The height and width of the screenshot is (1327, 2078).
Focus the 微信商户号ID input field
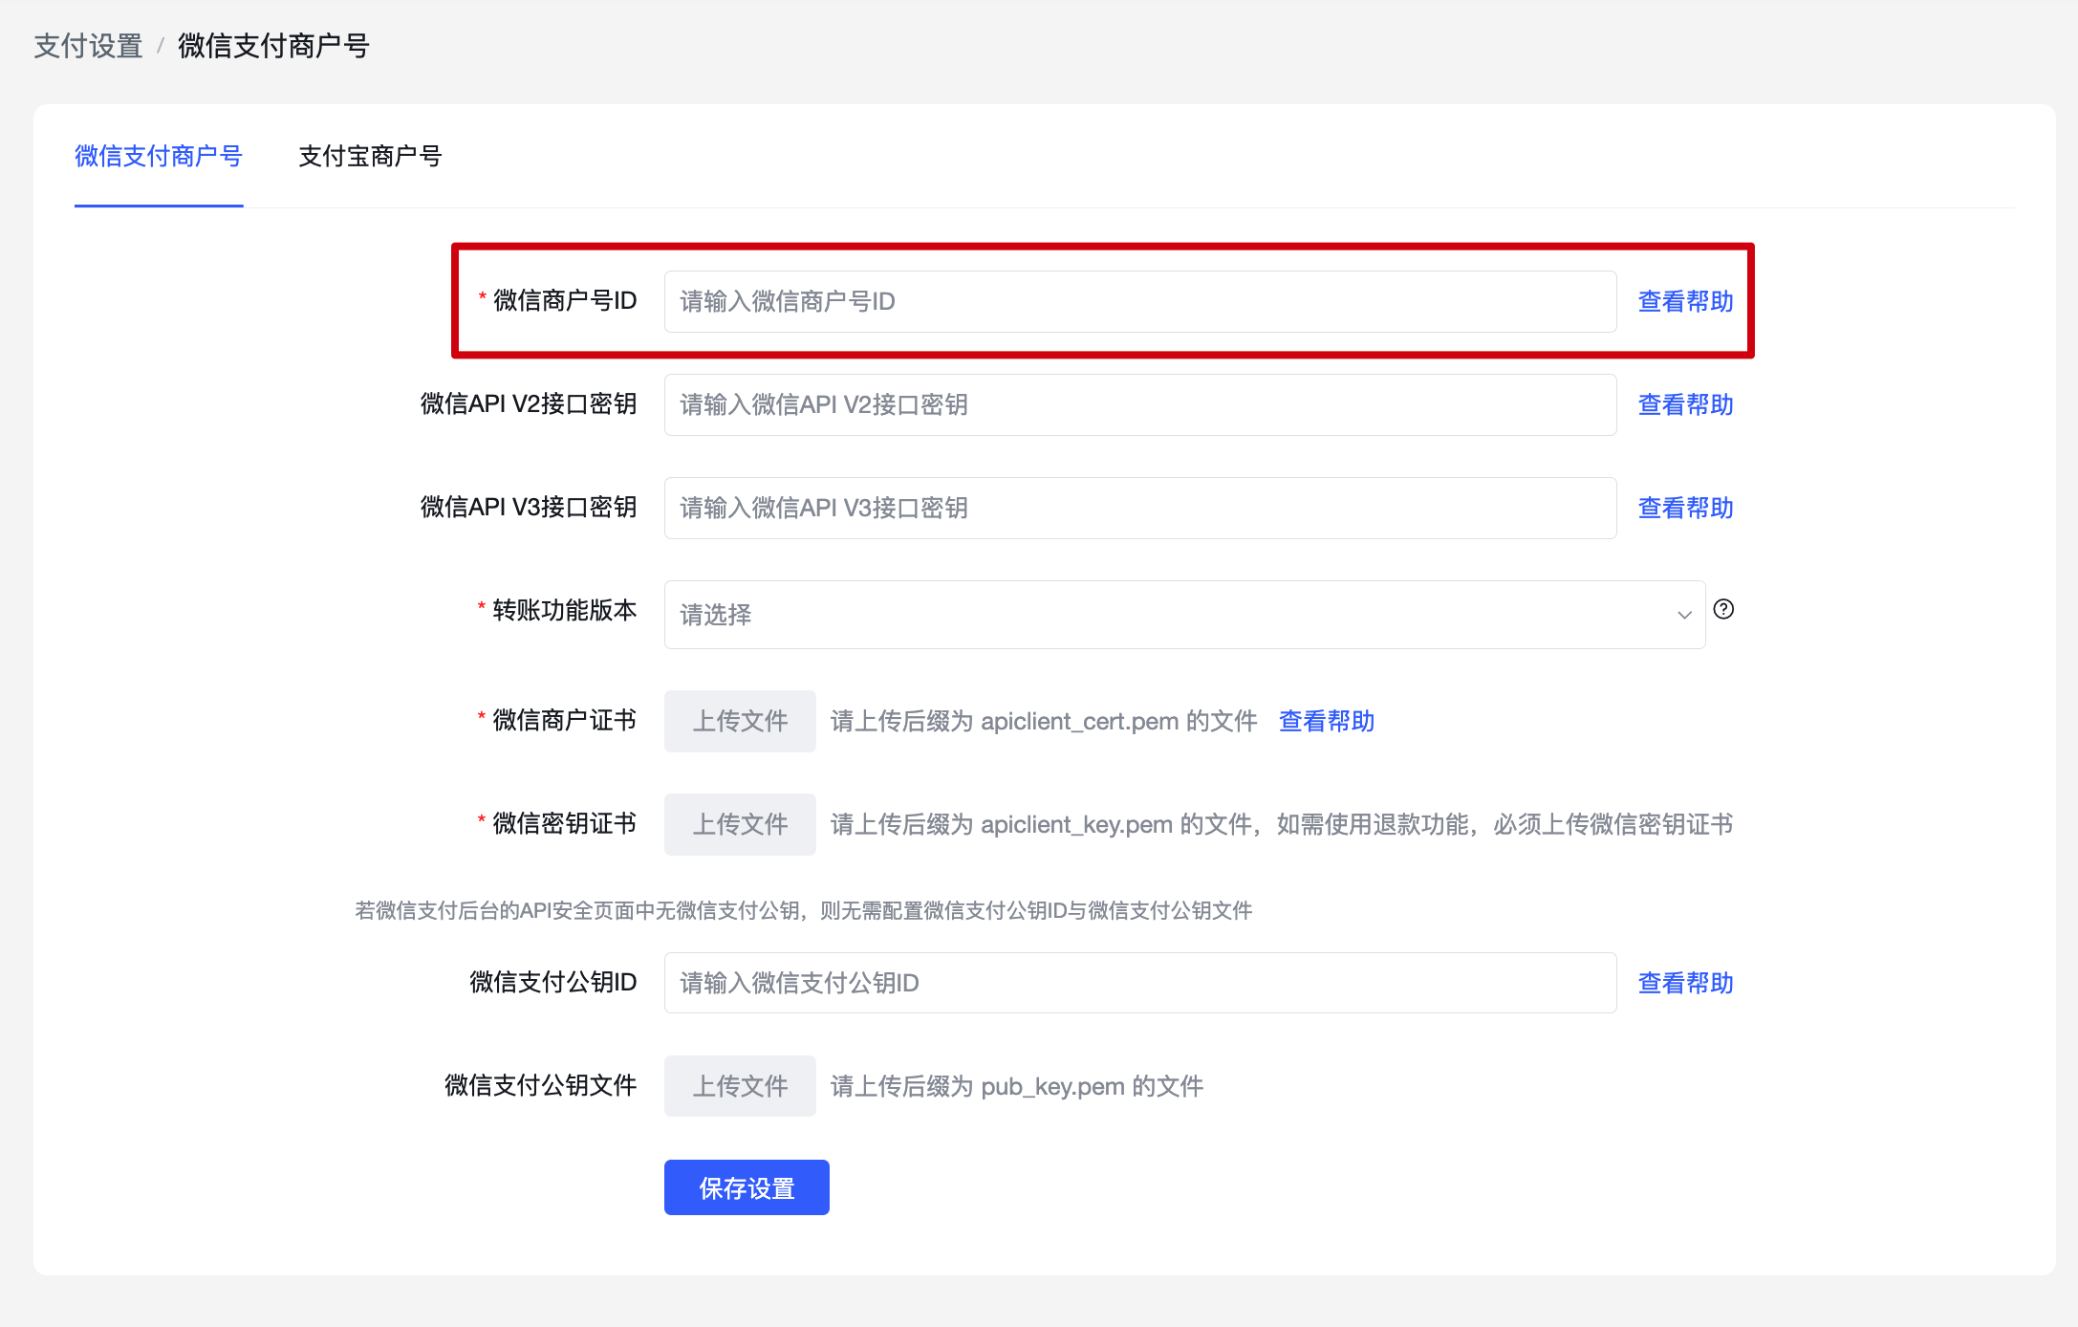1140,301
